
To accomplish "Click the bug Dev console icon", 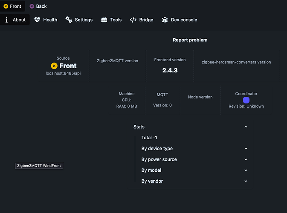I will (165, 20).
